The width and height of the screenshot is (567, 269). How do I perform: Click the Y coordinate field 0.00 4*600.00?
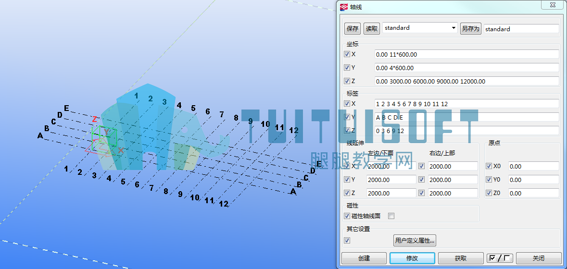(x=467, y=68)
